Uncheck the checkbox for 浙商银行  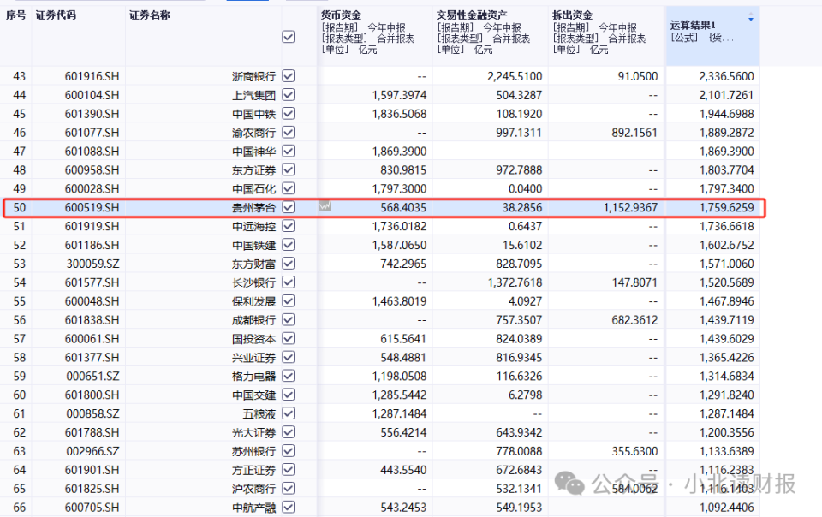[289, 76]
